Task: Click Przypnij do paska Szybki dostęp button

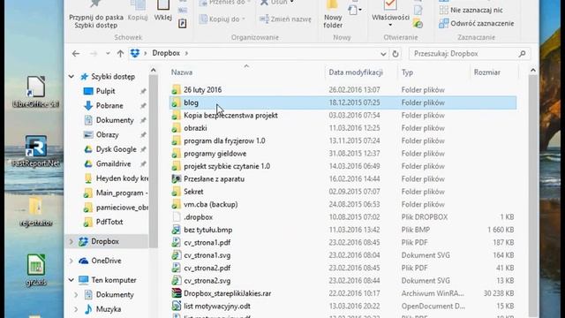Action: 96,14
